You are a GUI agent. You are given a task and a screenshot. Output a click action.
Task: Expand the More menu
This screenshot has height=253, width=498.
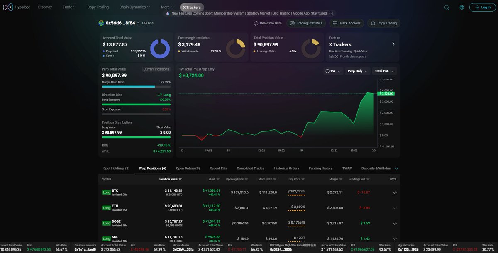tap(167, 7)
